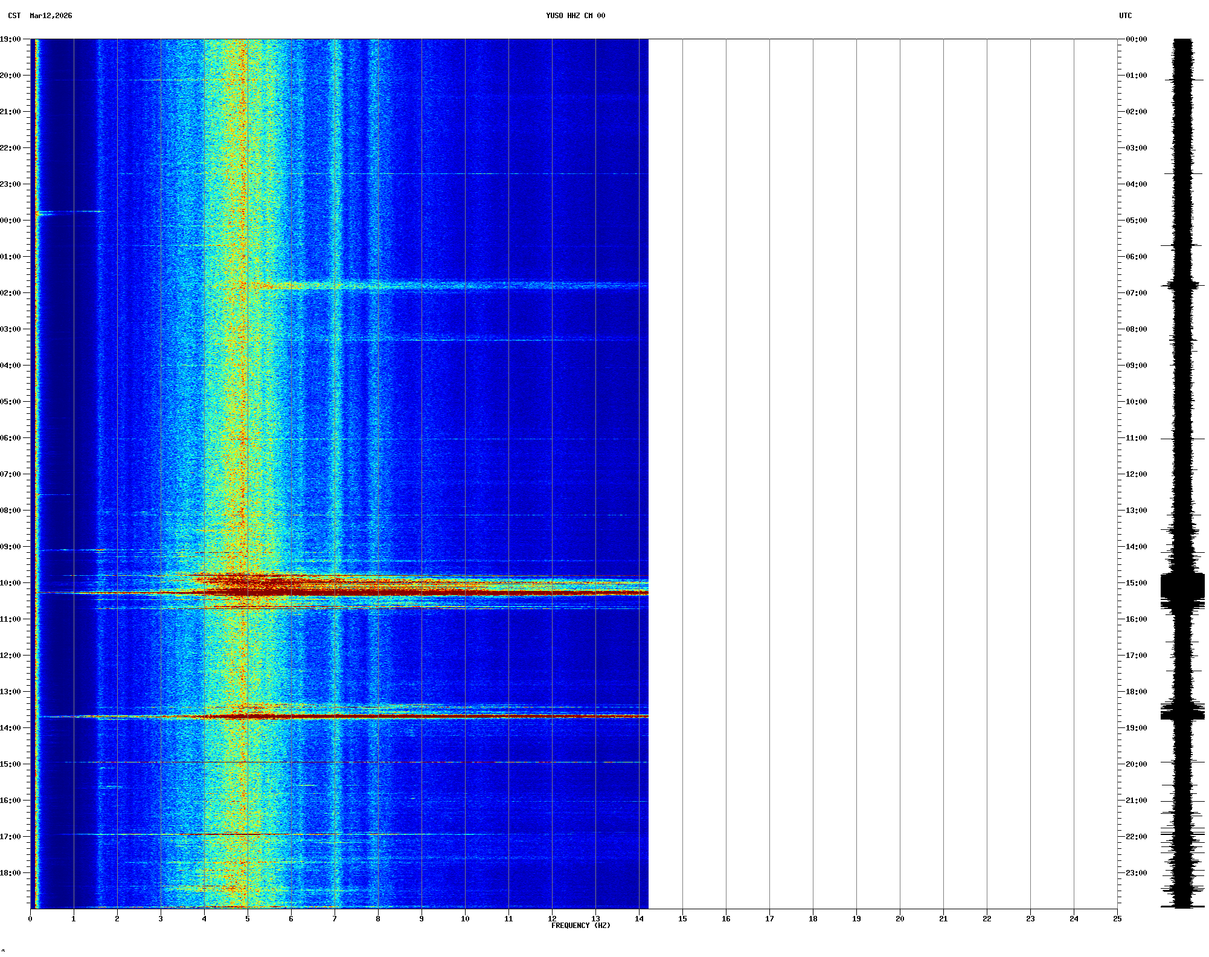
Task: Click the CST timezone label
Action: point(14,16)
